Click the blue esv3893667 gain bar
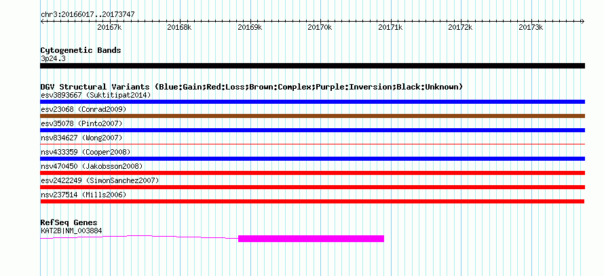 312,102
